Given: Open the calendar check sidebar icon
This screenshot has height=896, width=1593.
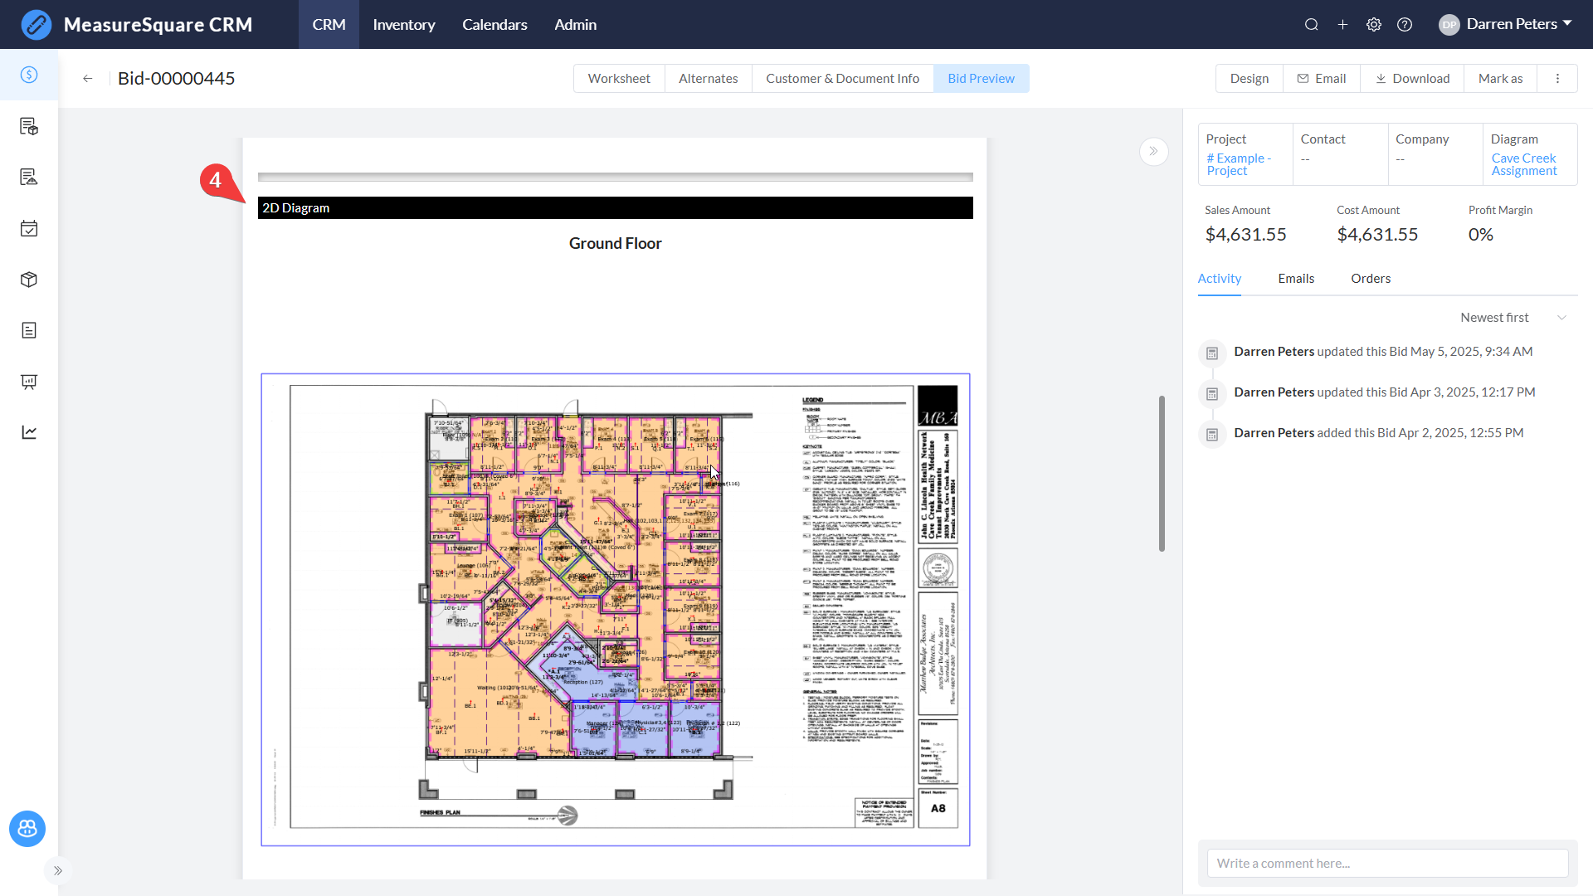Looking at the screenshot, I should (29, 228).
